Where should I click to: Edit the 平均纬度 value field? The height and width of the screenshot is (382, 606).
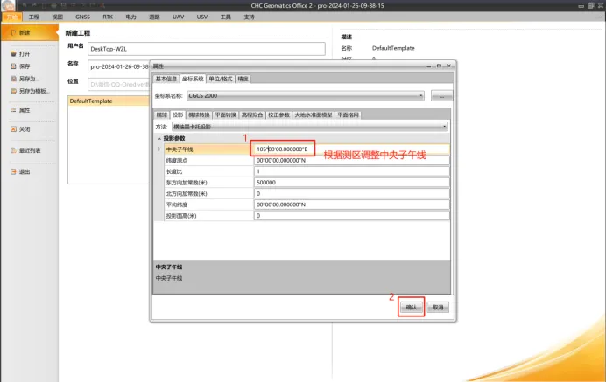coord(352,205)
